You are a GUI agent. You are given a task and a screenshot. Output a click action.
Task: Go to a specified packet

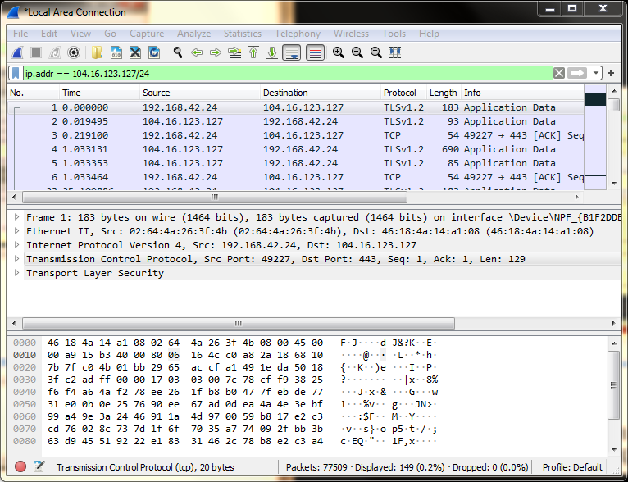(x=234, y=52)
